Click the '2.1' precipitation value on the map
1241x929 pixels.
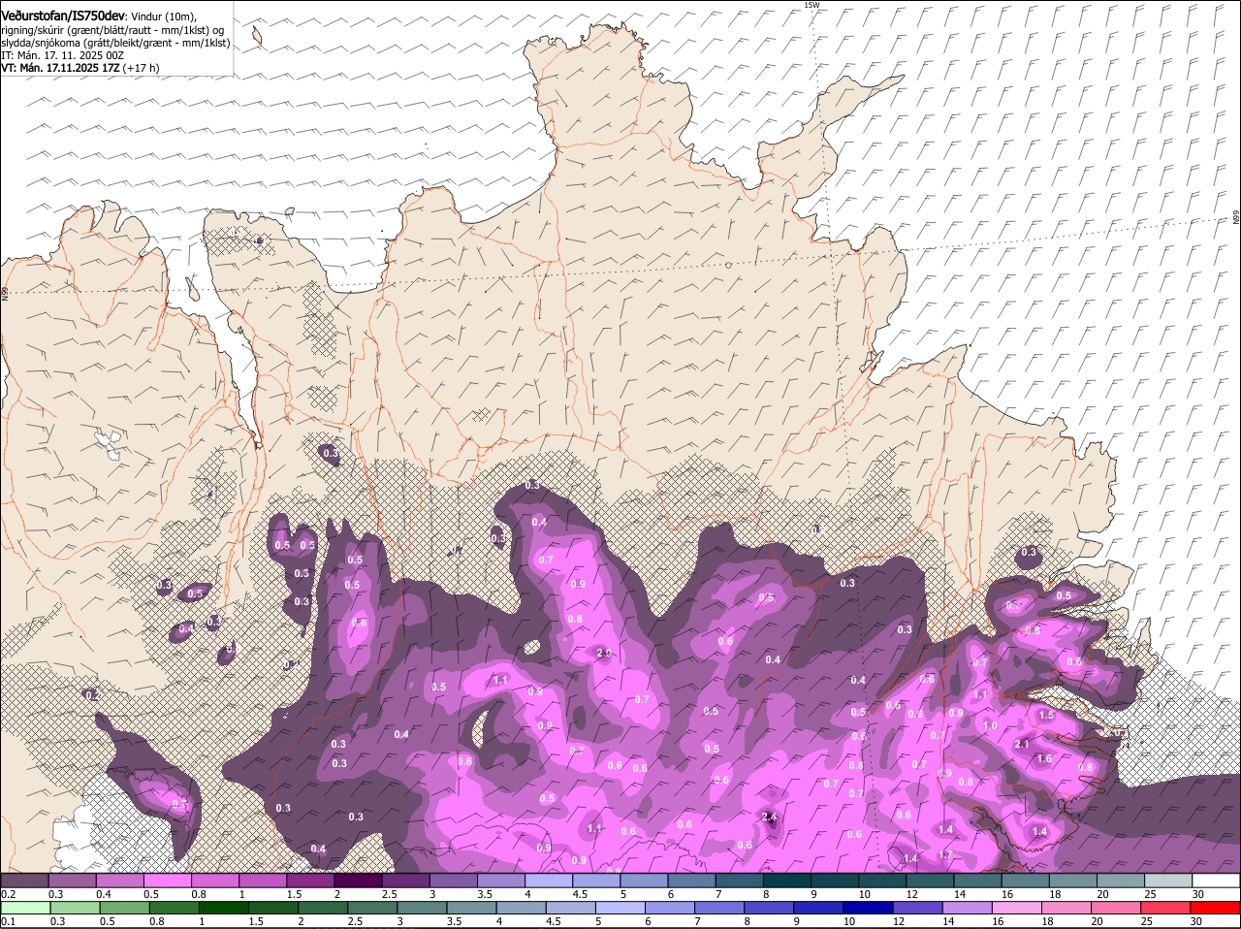pos(1022,744)
